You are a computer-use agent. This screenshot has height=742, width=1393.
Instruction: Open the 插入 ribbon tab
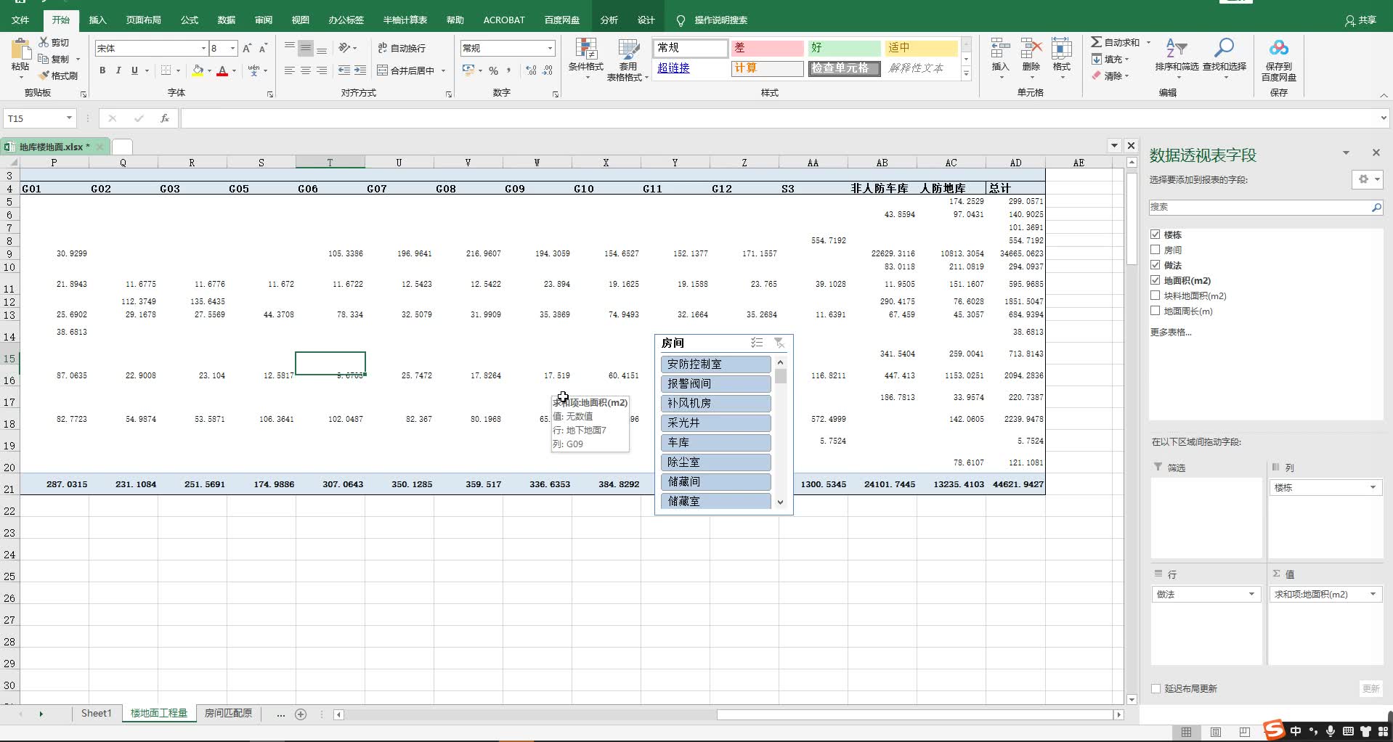pos(97,20)
